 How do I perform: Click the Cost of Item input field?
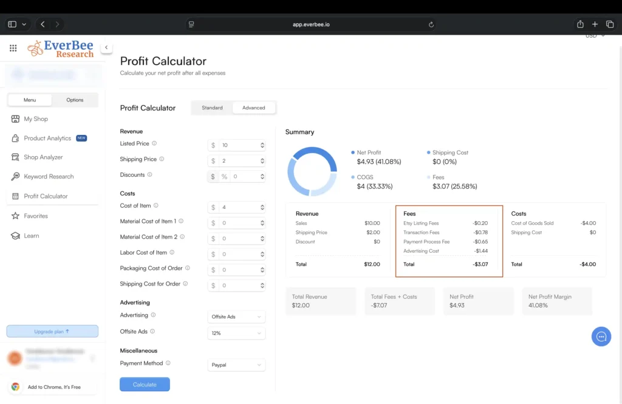tap(240, 208)
